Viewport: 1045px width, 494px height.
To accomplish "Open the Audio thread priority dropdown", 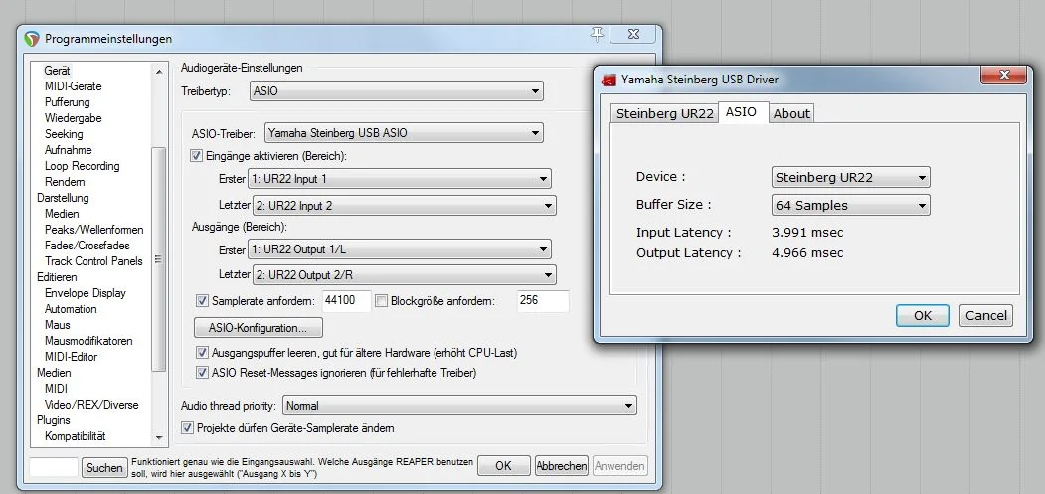I will 459,405.
